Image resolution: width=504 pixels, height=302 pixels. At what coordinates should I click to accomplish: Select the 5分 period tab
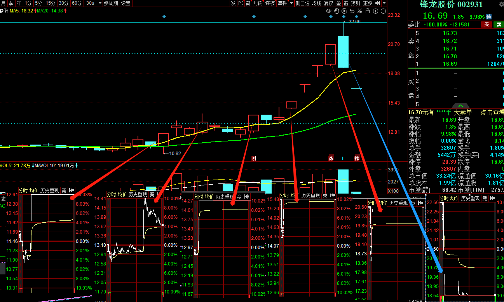point(38,3)
